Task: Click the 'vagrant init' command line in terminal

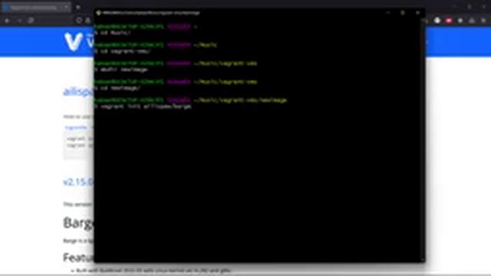Action: [x=143, y=107]
